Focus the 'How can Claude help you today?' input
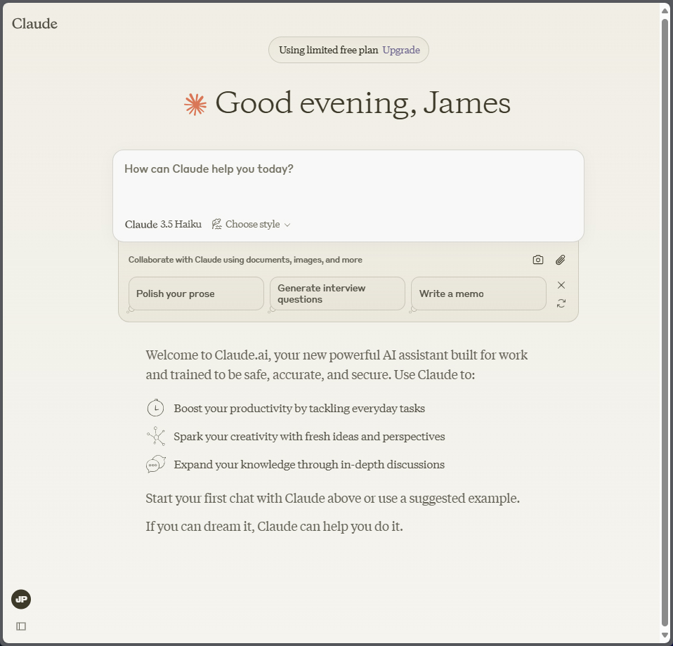 pyautogui.click(x=348, y=169)
